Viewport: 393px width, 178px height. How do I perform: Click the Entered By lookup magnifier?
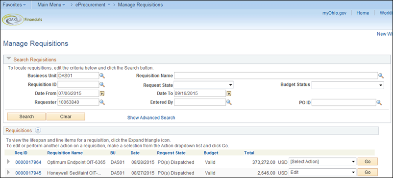(x=229, y=102)
